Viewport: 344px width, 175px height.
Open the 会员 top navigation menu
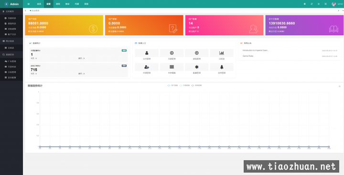[x=39, y=4]
